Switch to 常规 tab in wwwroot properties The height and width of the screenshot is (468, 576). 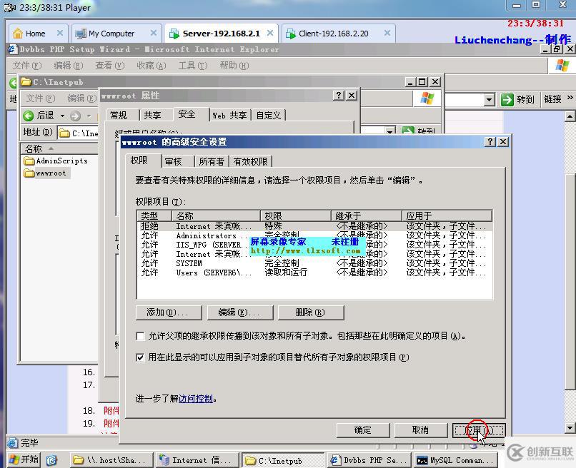coord(119,115)
